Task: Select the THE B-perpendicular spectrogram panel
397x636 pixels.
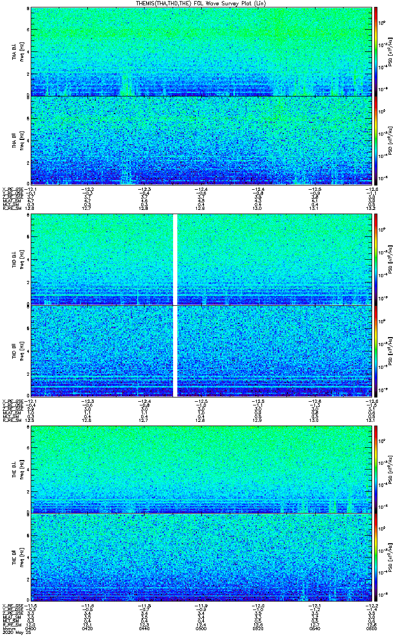Action: pyautogui.click(x=201, y=469)
